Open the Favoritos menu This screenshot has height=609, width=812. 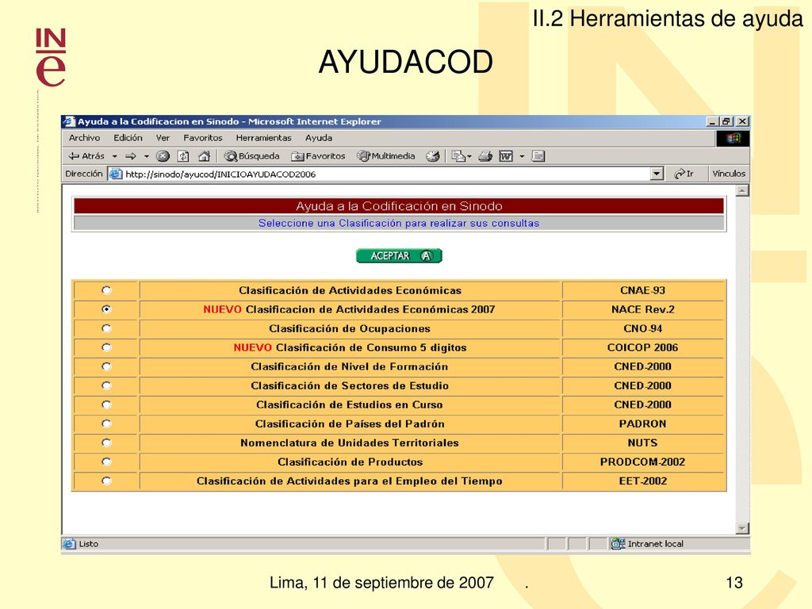[x=202, y=138]
